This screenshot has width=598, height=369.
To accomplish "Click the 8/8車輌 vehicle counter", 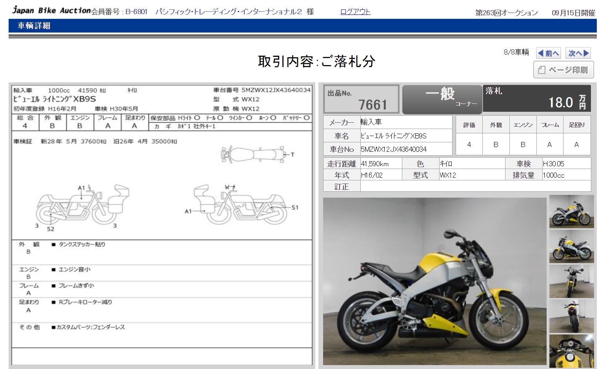I will [x=516, y=52].
